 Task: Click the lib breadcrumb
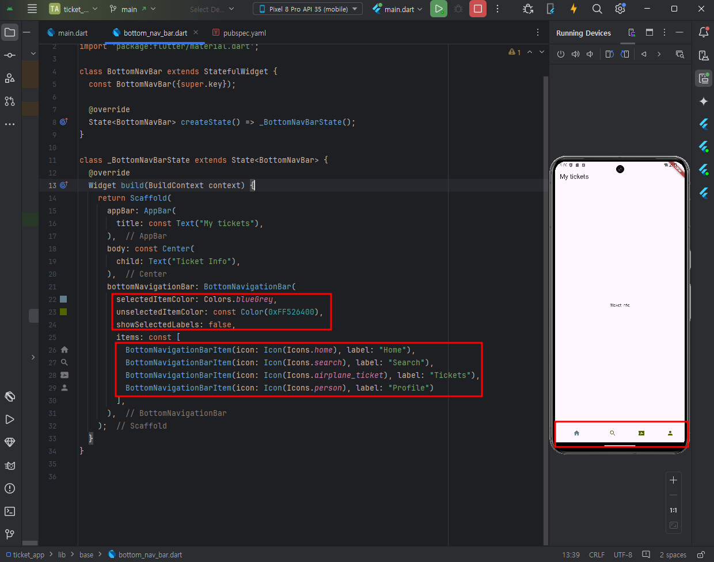point(62,555)
